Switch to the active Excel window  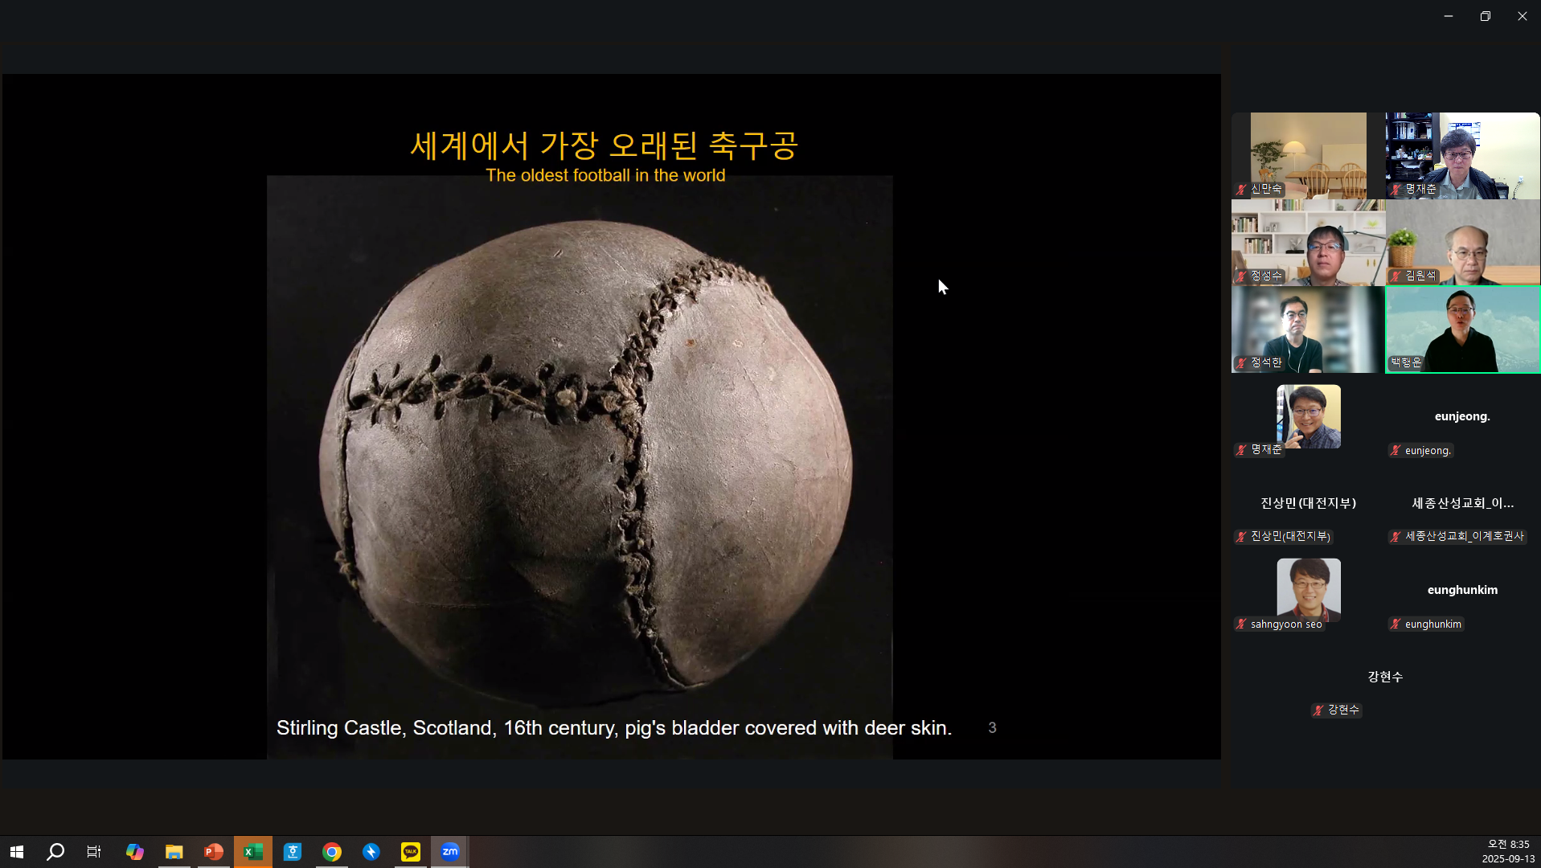pyautogui.click(x=253, y=851)
